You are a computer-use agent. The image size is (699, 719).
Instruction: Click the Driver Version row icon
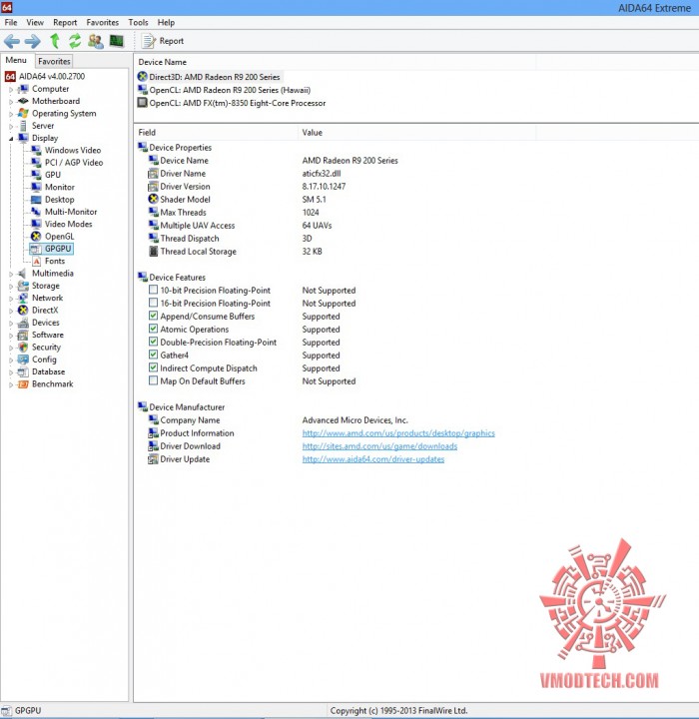tap(153, 186)
